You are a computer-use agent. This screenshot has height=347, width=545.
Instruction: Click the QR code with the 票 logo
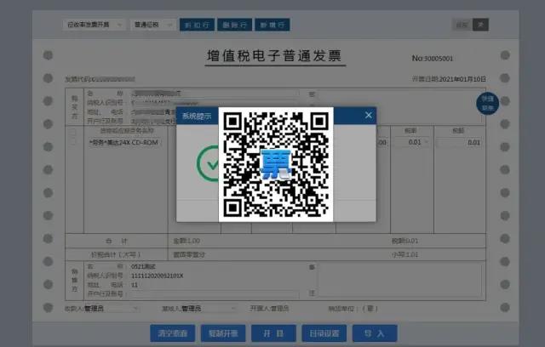(276, 164)
